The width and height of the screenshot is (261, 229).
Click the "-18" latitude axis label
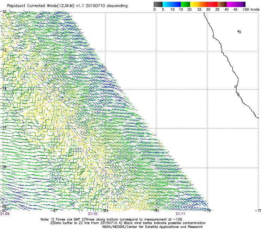tap(4, 167)
